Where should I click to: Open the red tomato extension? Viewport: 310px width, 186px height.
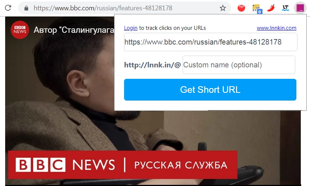(x=241, y=8)
